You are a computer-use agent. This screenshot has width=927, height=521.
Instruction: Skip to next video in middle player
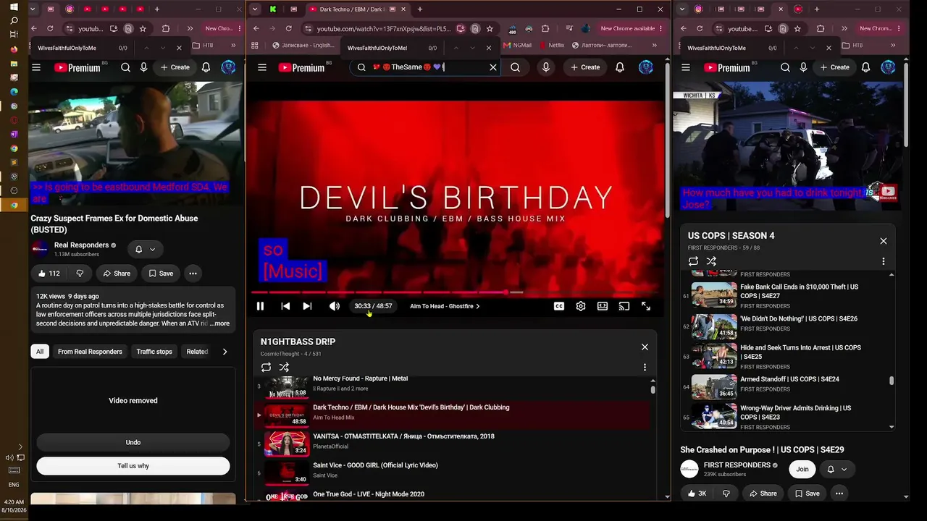(307, 306)
